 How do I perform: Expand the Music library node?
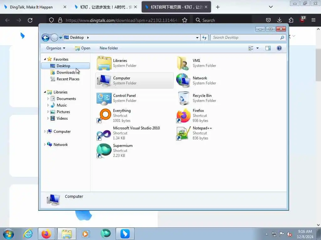point(48,105)
